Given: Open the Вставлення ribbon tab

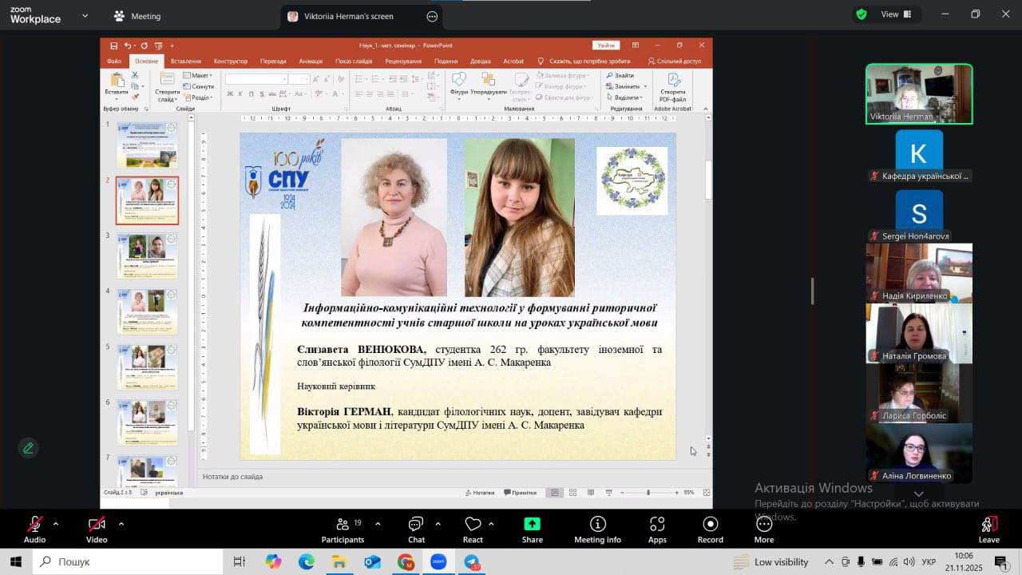Looking at the screenshot, I should pos(185,61).
